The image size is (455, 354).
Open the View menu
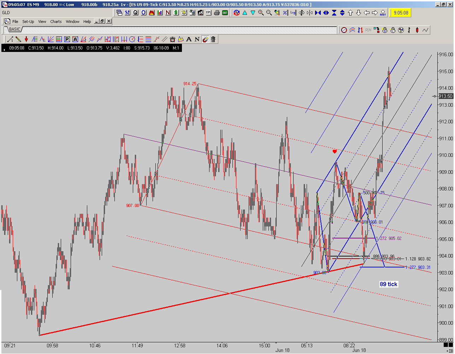pyautogui.click(x=42, y=22)
